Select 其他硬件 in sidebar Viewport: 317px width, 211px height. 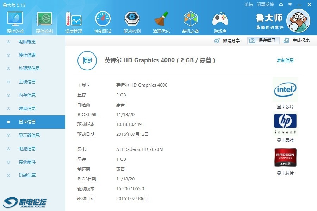[32, 162]
